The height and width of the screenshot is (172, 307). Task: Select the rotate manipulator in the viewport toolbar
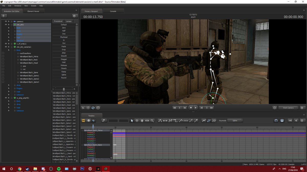[93, 108]
